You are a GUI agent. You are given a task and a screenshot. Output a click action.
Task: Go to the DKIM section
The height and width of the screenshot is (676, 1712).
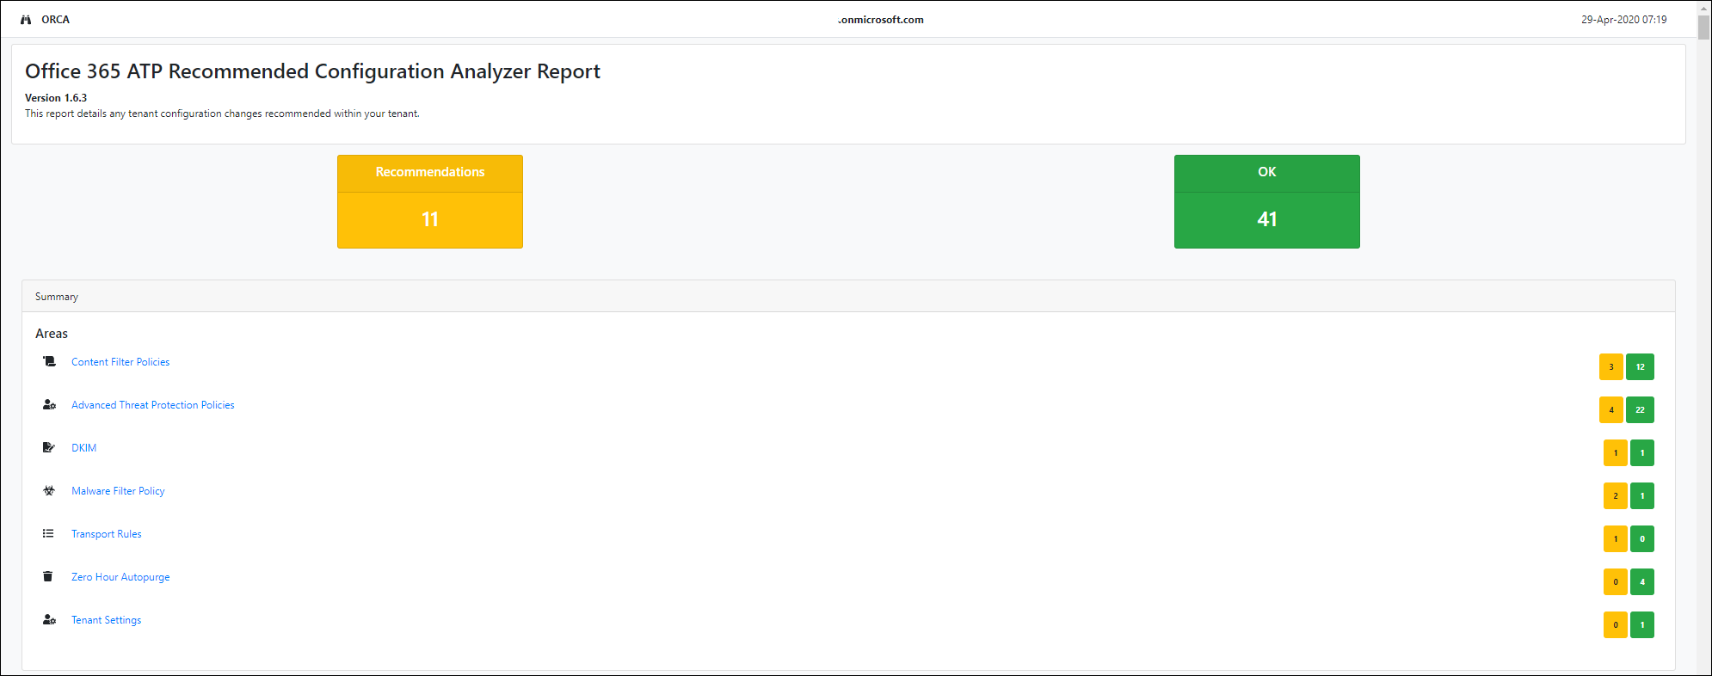(x=83, y=448)
